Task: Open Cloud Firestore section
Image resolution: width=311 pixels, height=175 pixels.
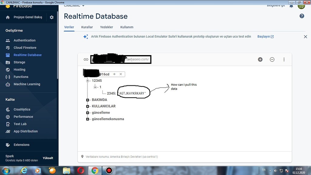Action: click(25, 48)
